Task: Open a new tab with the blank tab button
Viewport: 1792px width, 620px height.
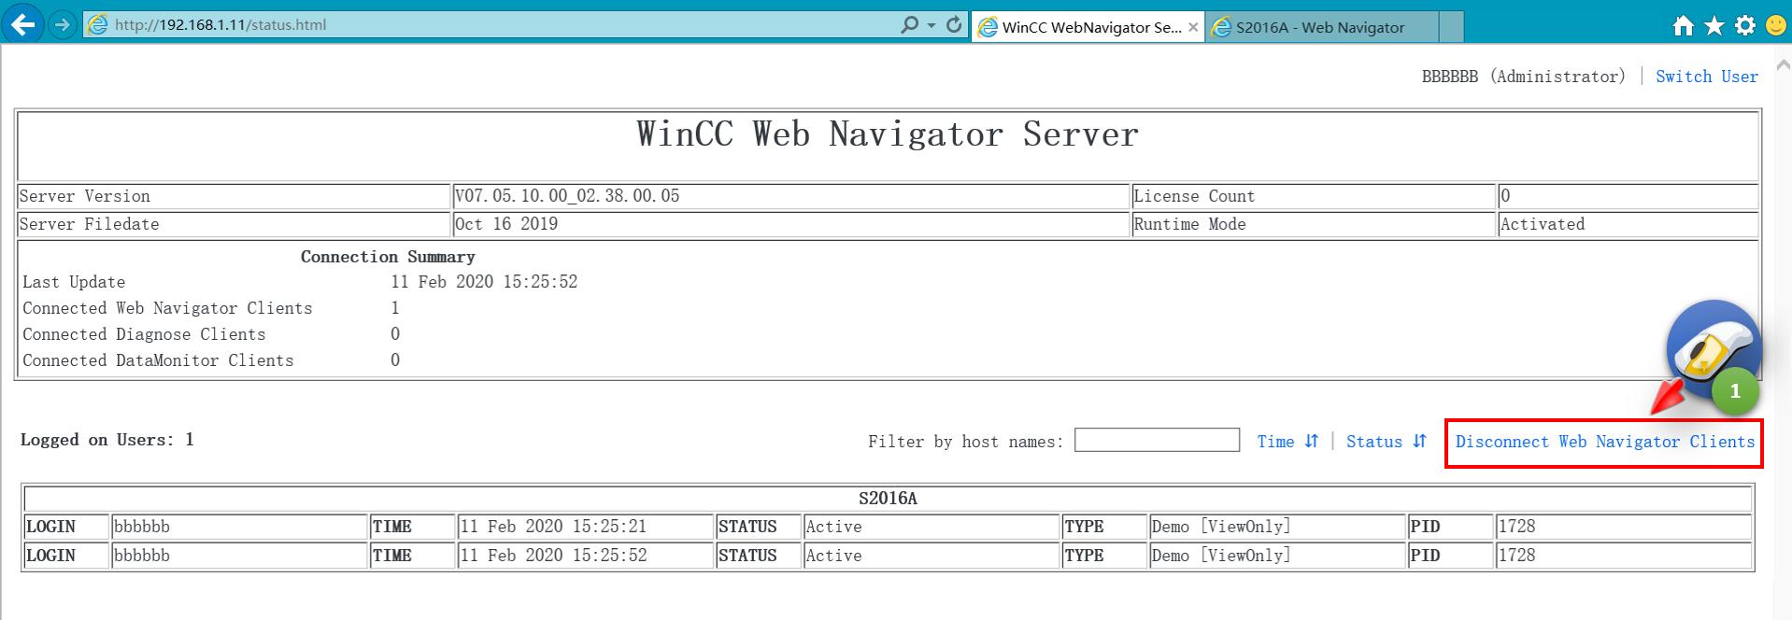Action: (x=1451, y=27)
